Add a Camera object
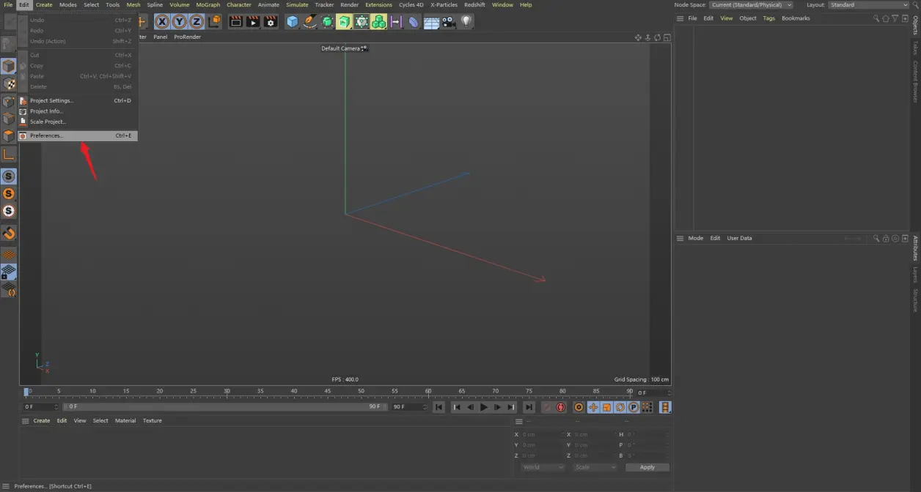The width and height of the screenshot is (921, 492). coord(448,21)
